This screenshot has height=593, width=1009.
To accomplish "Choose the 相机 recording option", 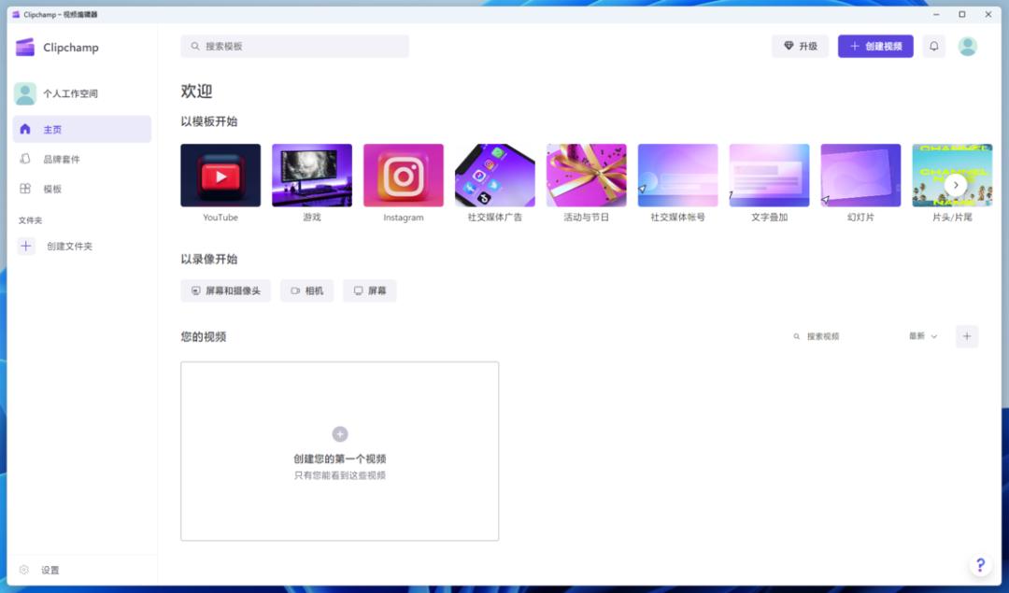I will pos(306,290).
